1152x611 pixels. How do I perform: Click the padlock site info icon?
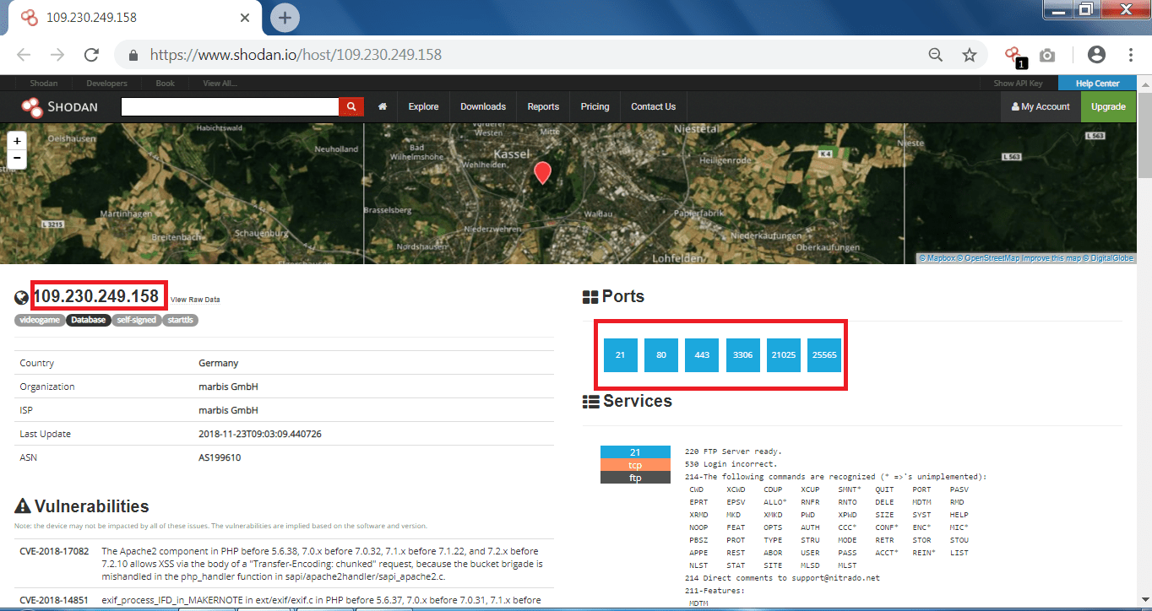133,56
